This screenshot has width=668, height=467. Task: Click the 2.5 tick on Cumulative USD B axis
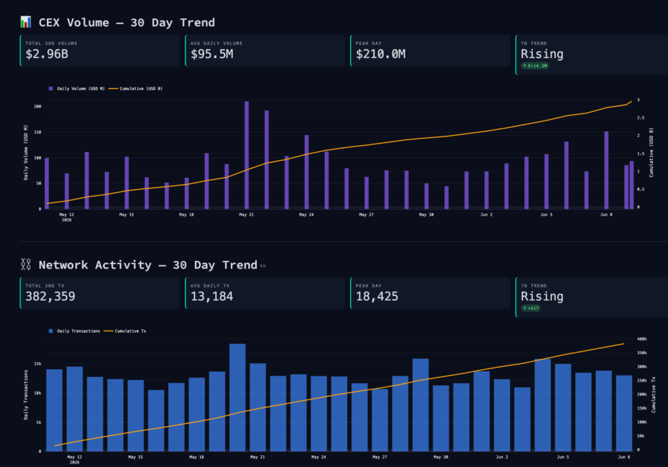pos(641,117)
